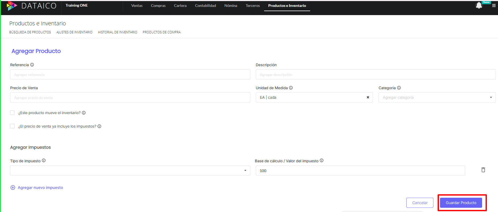Open the hamburger menu icon
The height and width of the screenshot is (212, 498).
[494, 6]
